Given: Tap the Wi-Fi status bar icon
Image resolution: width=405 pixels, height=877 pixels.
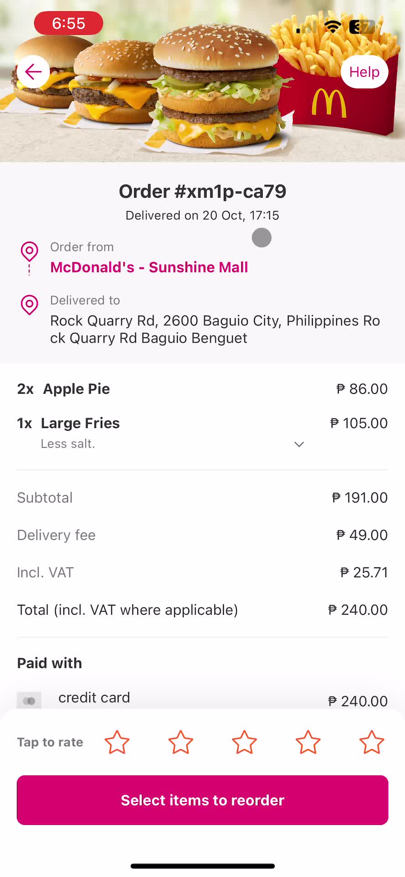Looking at the screenshot, I should (332, 27).
